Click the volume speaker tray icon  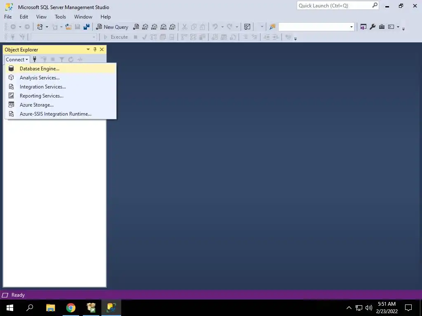[369, 308]
